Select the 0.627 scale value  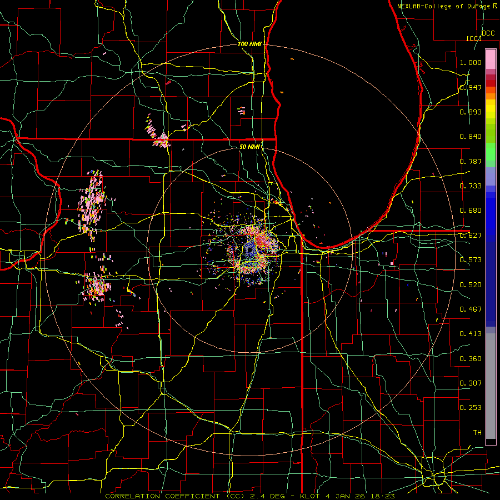(471, 236)
